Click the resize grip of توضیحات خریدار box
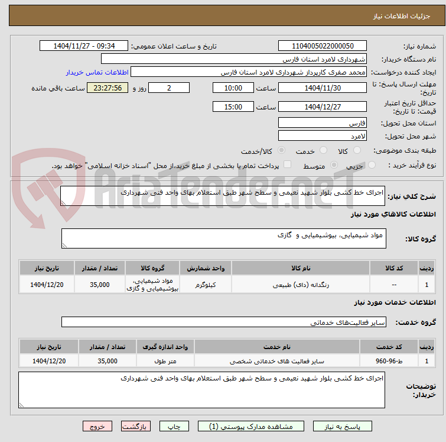This screenshot has width=446, height=442. point(22,405)
